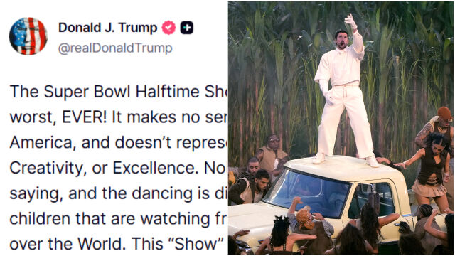This screenshot has height=256, width=455.
Task: Click the man wearing sunglasses behind the truck
Action: pos(272,152)
